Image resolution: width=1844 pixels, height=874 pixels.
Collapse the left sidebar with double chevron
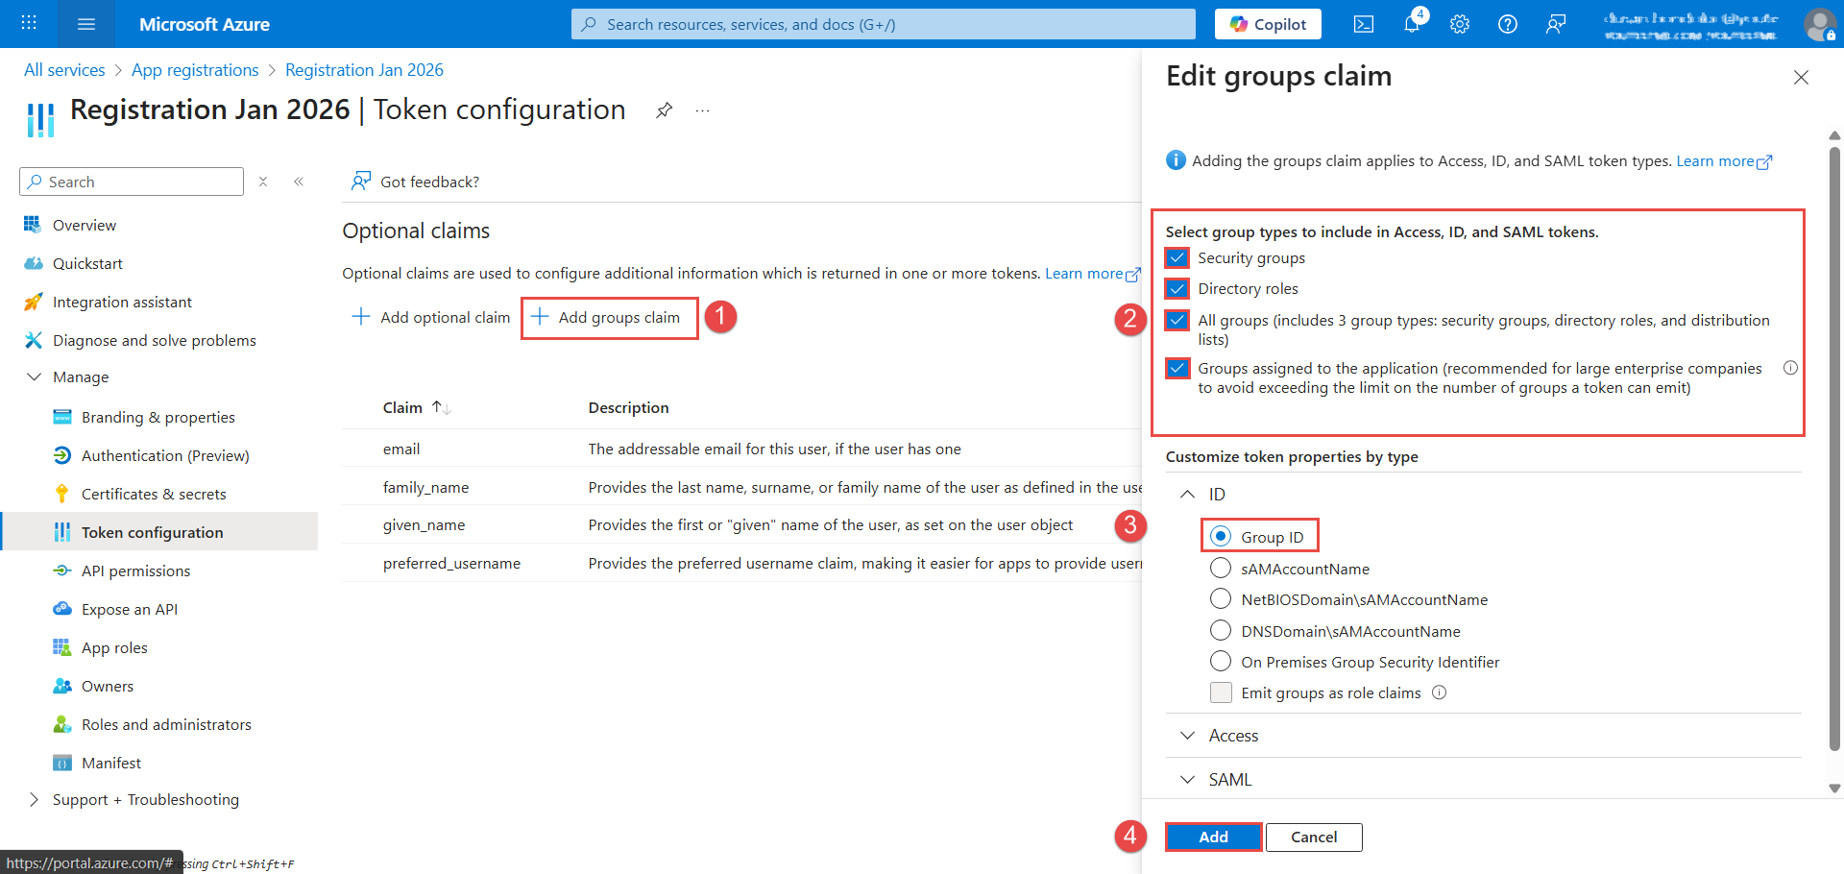pos(299,182)
